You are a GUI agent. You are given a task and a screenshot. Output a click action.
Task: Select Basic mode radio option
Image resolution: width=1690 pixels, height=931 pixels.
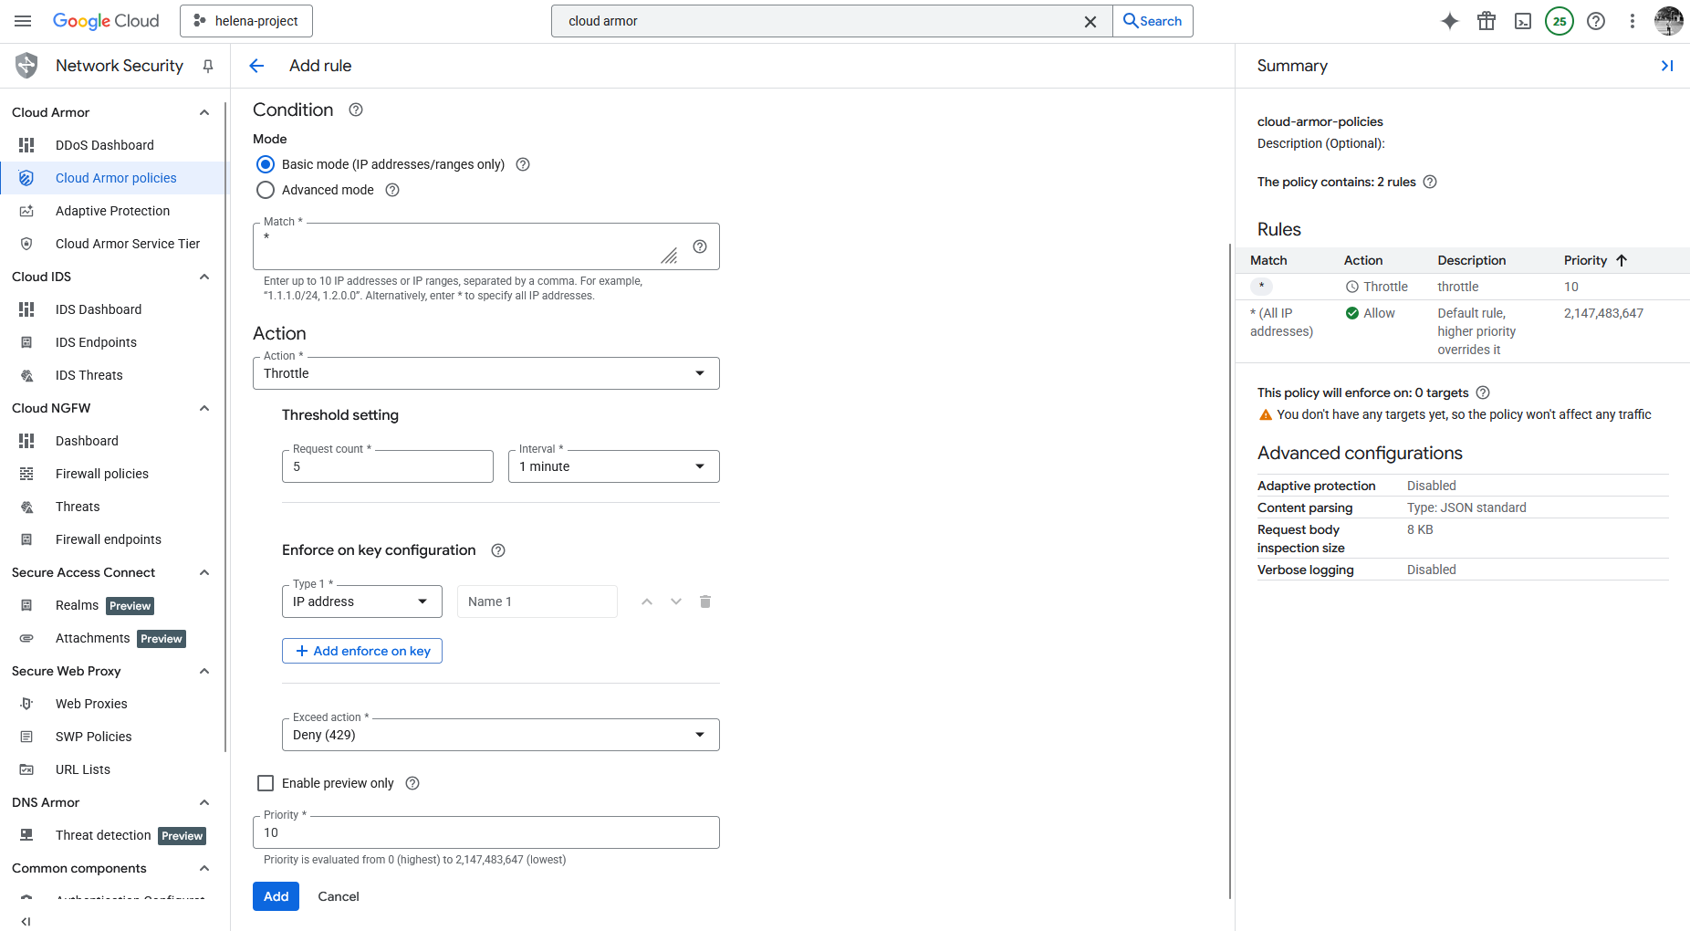[266, 164]
